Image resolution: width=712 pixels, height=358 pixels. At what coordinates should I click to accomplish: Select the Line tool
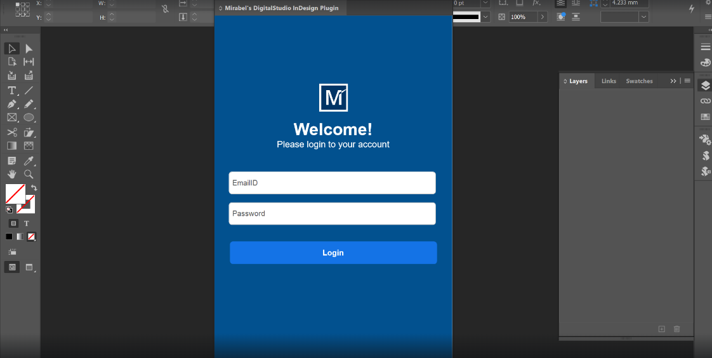click(x=29, y=90)
